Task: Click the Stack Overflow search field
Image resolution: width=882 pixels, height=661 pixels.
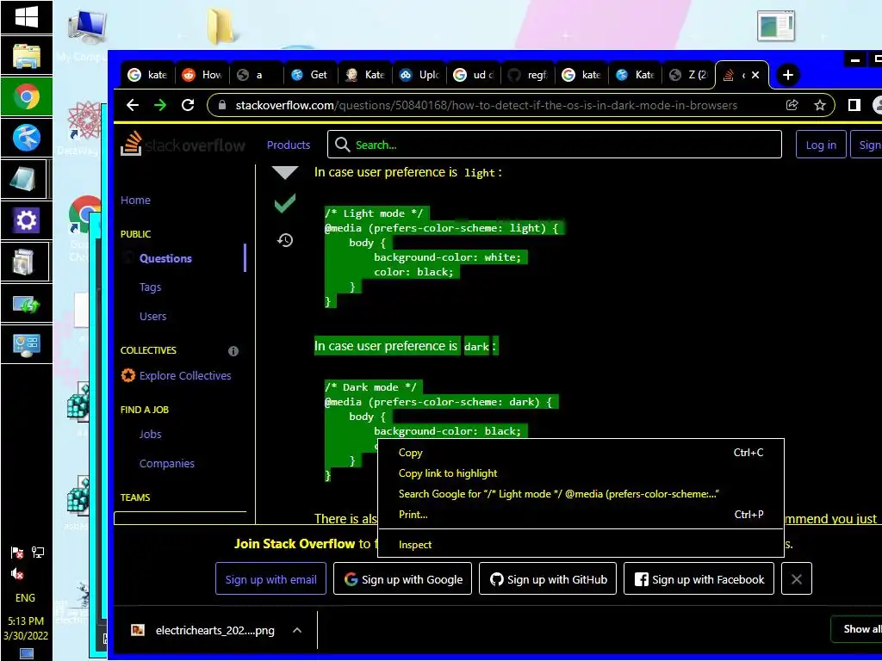Action: [555, 145]
